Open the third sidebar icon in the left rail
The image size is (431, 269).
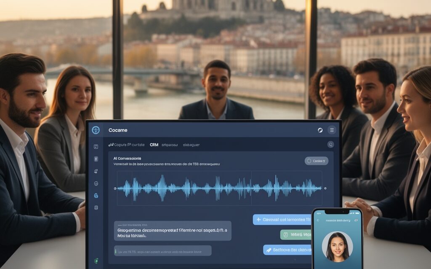(96, 171)
